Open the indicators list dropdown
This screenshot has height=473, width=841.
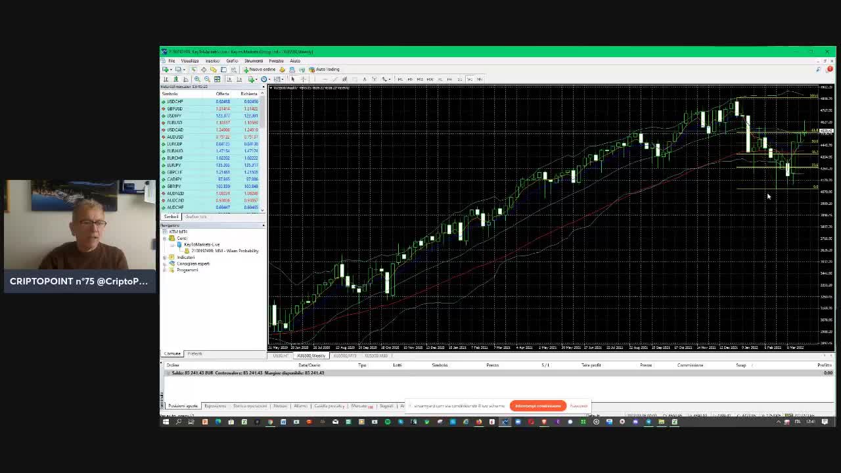(x=252, y=79)
